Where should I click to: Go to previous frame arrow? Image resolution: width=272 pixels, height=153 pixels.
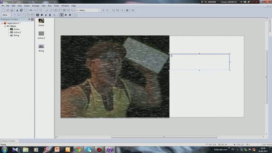pyautogui.click(x=103, y=10)
